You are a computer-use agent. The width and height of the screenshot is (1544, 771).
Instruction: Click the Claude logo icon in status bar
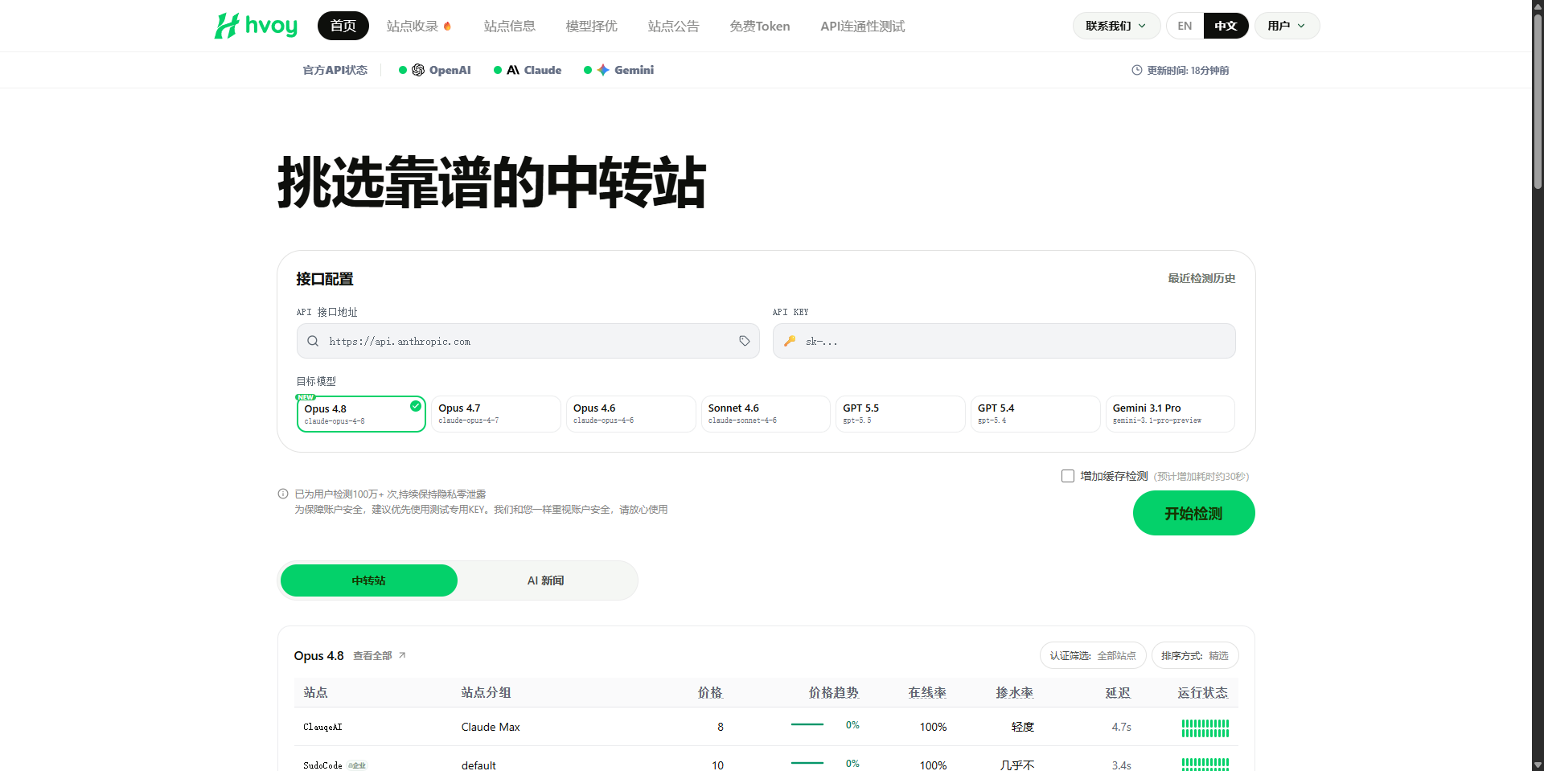pos(513,70)
